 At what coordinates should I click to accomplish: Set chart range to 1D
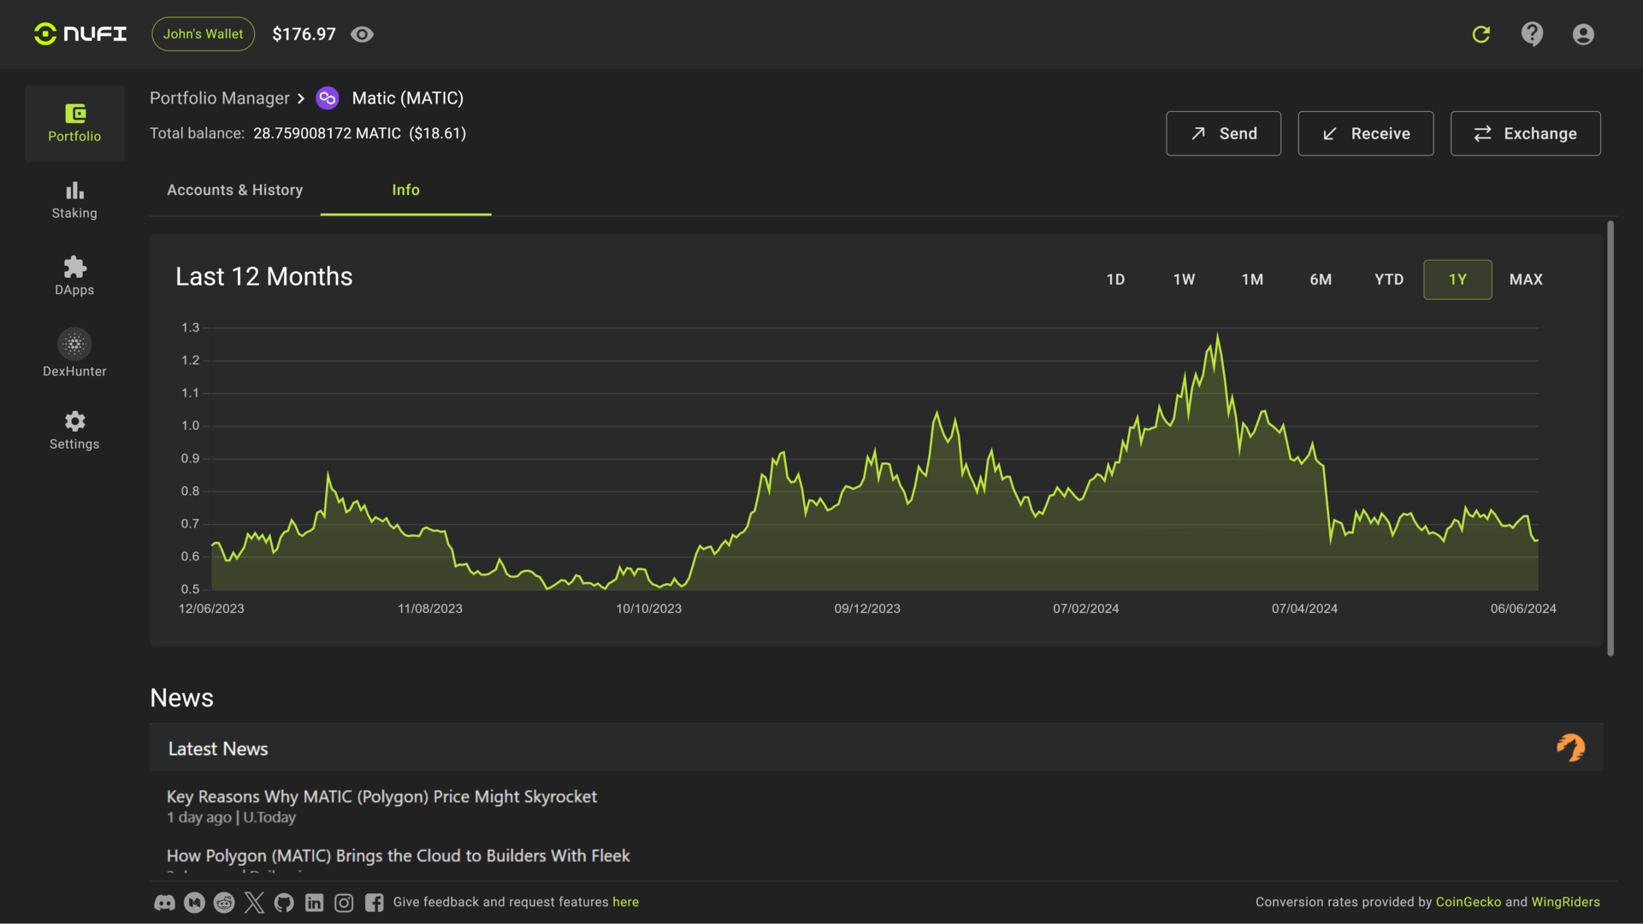[x=1115, y=280]
